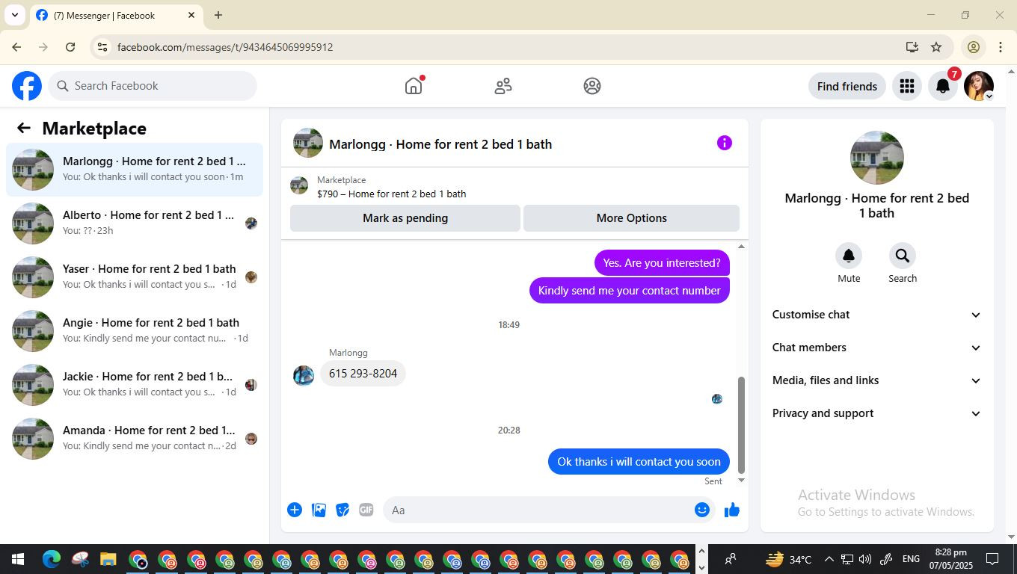Click the back arrow beside Marketplace heading
The width and height of the screenshot is (1017, 574).
(24, 128)
